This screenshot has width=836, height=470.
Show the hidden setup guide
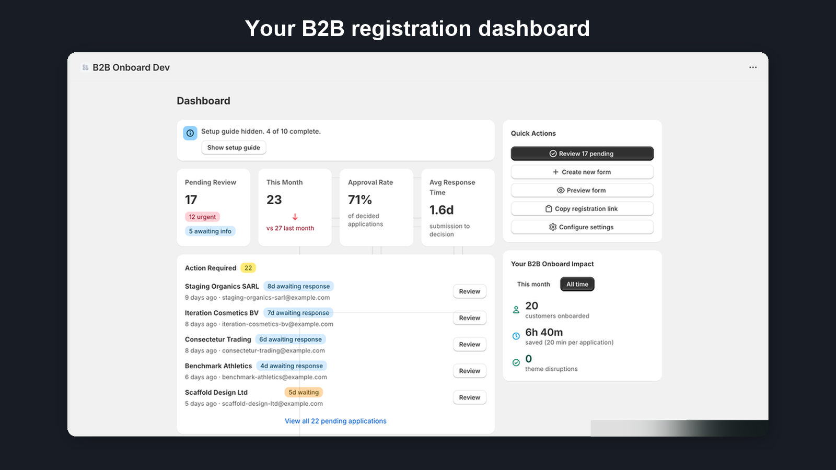pos(234,147)
